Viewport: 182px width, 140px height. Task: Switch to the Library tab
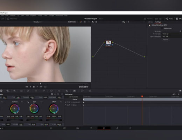[x=150, y=22]
